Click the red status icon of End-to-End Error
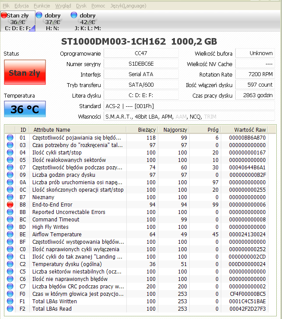 tap(10, 204)
